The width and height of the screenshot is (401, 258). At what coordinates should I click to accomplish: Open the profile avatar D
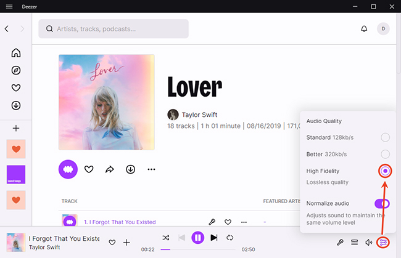coord(383,29)
